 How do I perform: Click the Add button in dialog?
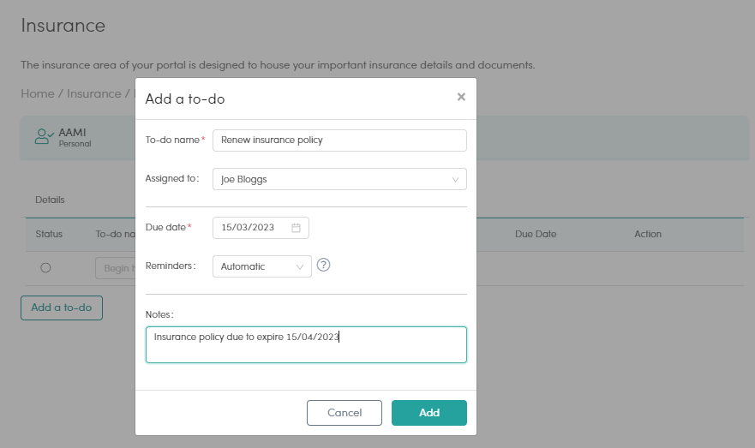pos(429,413)
